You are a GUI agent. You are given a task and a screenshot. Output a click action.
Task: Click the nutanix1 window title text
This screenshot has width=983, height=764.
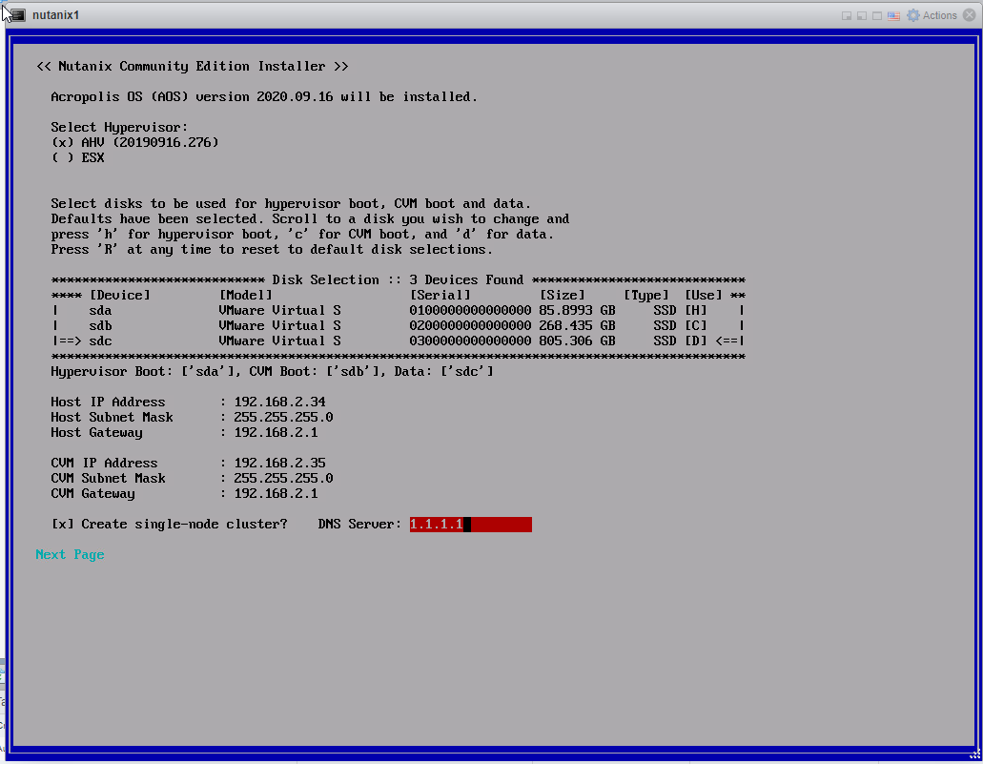56,15
